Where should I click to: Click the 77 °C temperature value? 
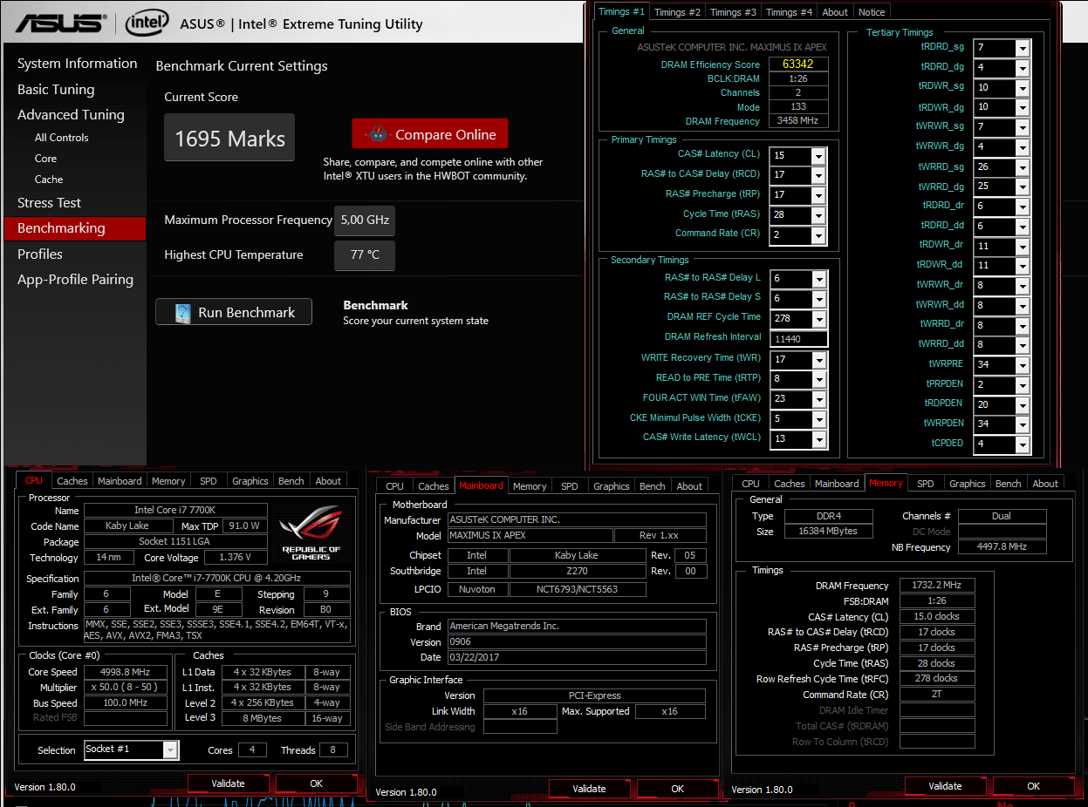(x=365, y=255)
